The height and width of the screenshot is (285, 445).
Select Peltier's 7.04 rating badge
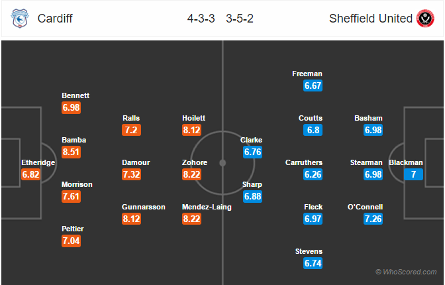coord(72,241)
